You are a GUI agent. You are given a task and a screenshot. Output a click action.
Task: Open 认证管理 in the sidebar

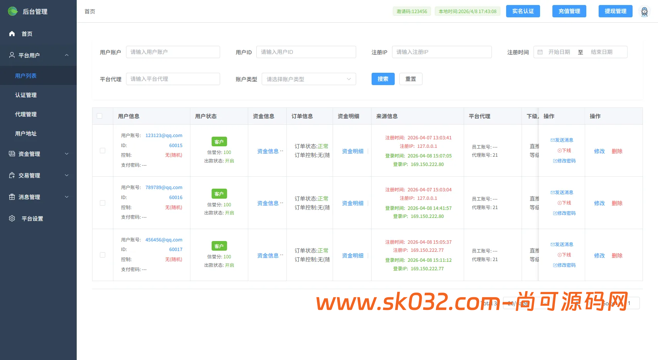pyautogui.click(x=38, y=95)
